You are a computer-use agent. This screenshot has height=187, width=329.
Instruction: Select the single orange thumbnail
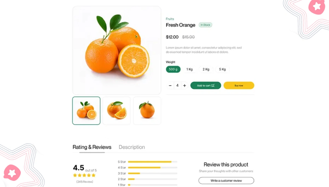(x=147, y=110)
